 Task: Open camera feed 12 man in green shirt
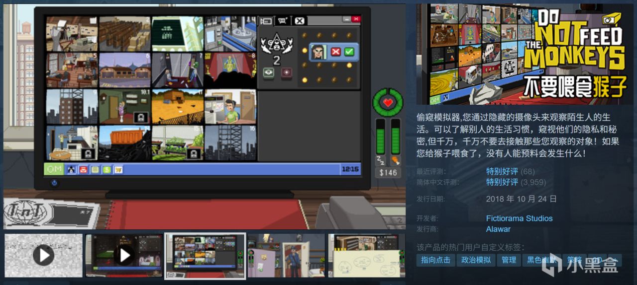230,106
